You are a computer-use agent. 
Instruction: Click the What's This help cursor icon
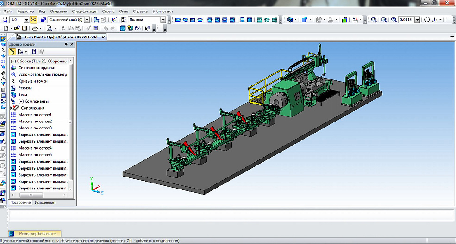148,29
